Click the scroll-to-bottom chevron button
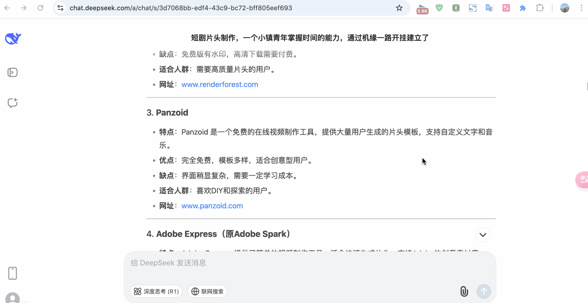Image resolution: width=588 pixels, height=303 pixels. (x=483, y=234)
